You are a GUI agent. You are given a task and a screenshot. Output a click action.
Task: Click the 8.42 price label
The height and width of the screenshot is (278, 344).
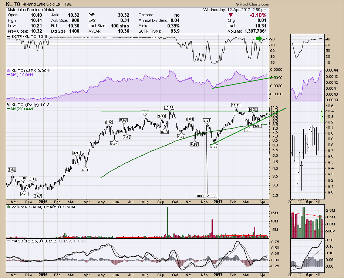click(109, 122)
